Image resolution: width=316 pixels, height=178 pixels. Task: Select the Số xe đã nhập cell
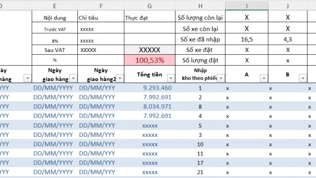pyautogui.click(x=200, y=39)
